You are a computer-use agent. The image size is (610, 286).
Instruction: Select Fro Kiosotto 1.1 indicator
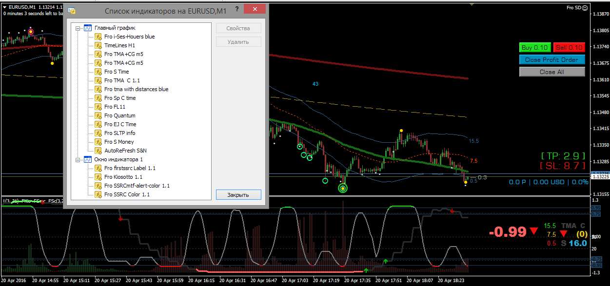point(123,177)
